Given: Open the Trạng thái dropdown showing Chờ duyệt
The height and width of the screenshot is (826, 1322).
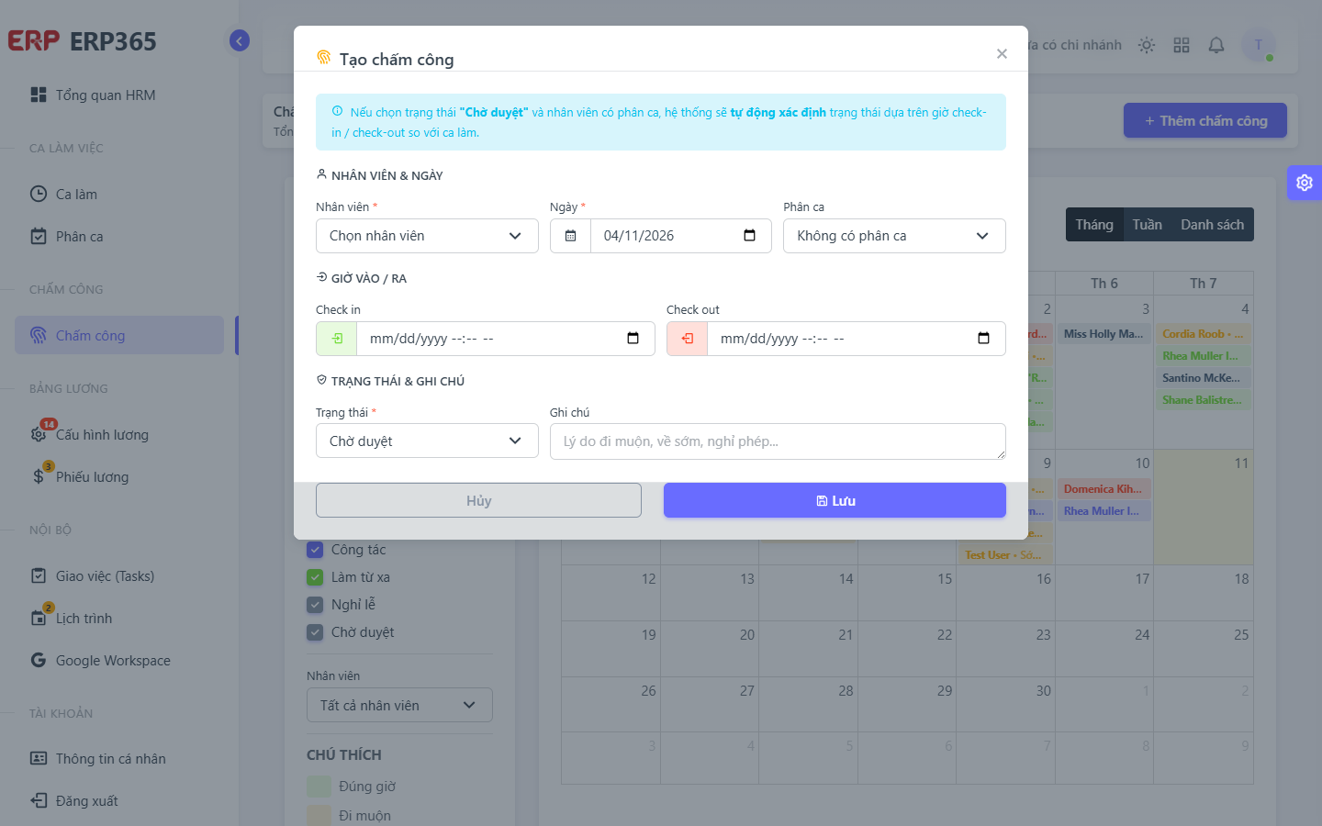Looking at the screenshot, I should point(427,441).
